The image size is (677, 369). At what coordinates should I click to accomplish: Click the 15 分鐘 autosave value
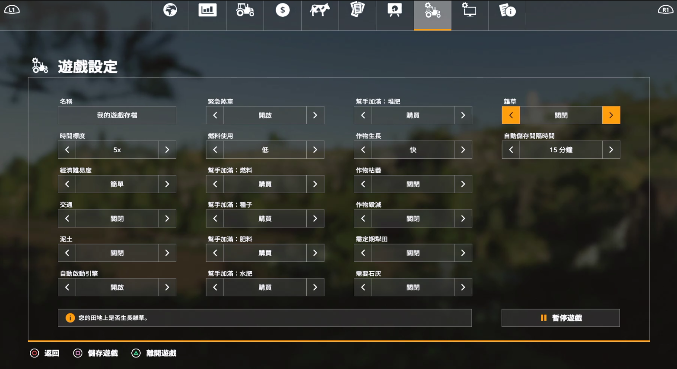(561, 150)
